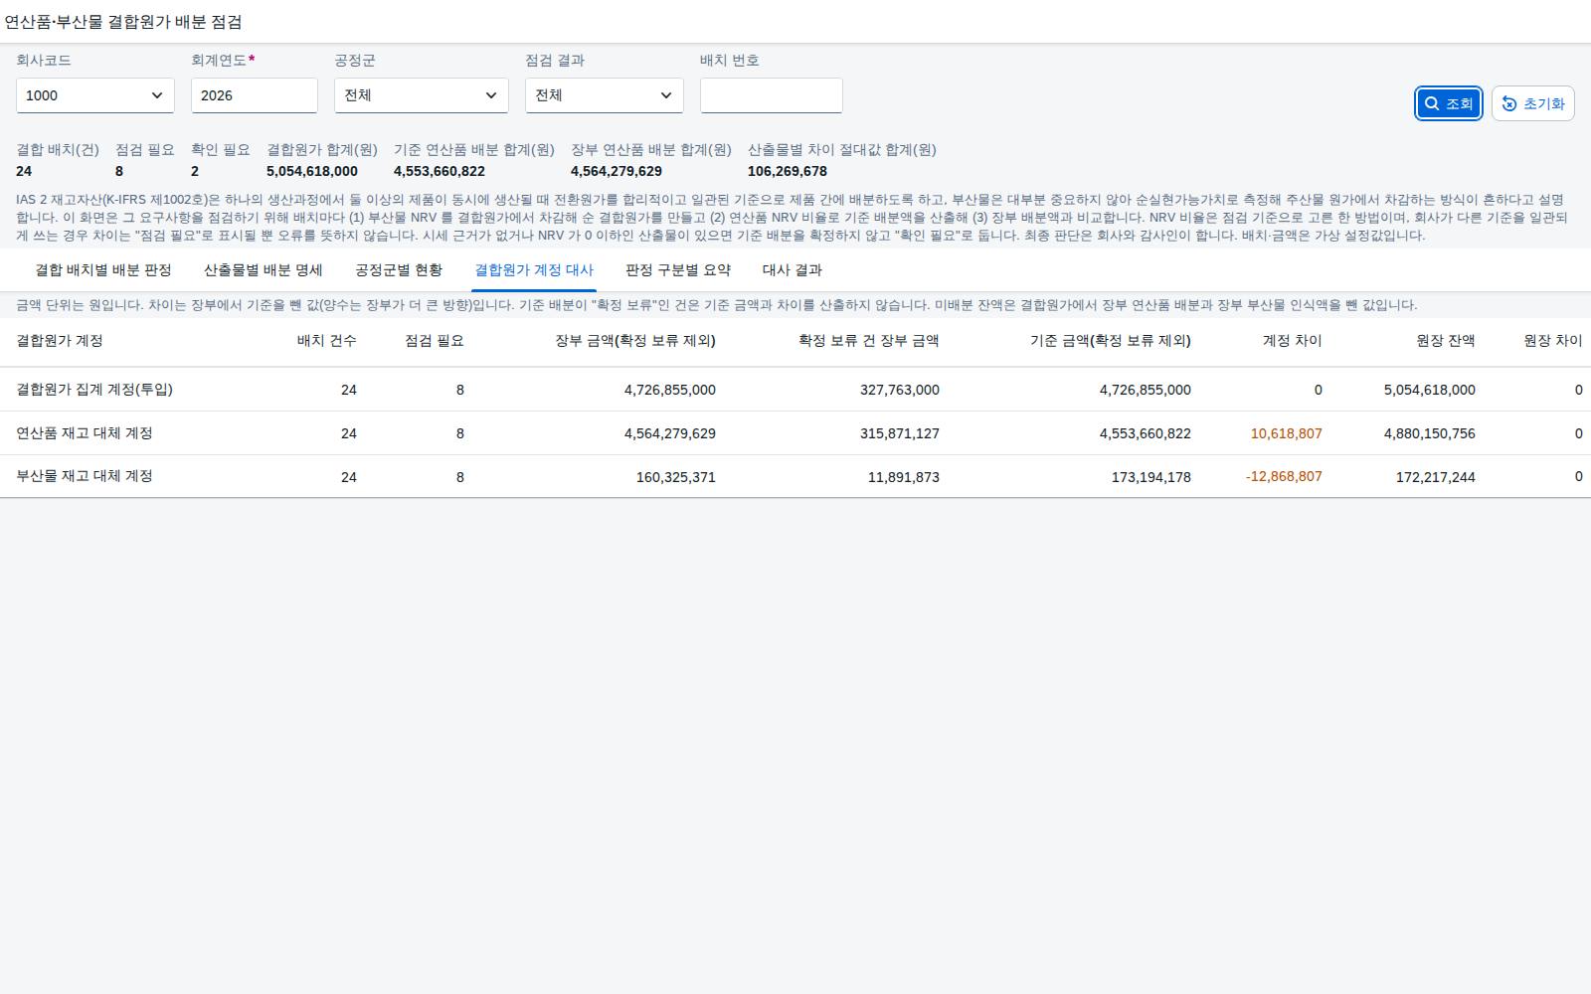Screen dimensions: 1591x994
Task: Click the 확정 보류 건 장부 금액 header
Action: click(x=869, y=341)
